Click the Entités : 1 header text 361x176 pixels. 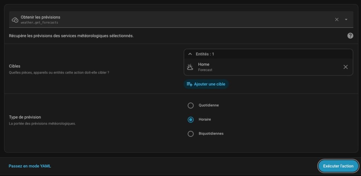(x=205, y=54)
